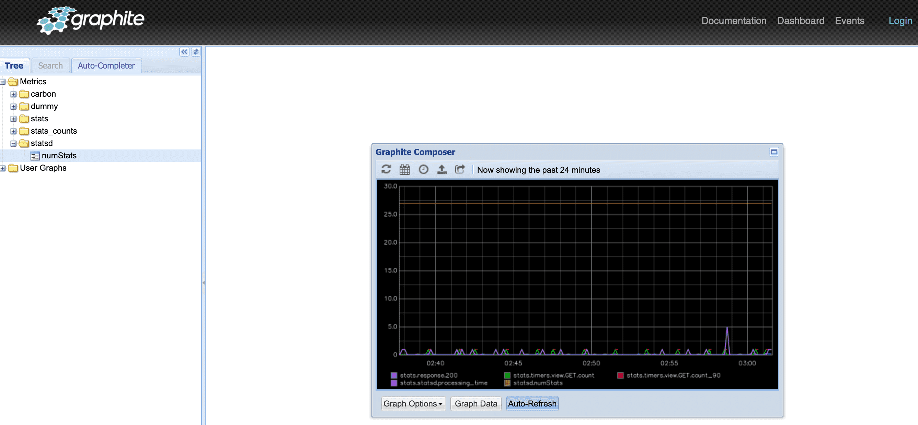Click the User Graphs folder icon

tap(13, 168)
